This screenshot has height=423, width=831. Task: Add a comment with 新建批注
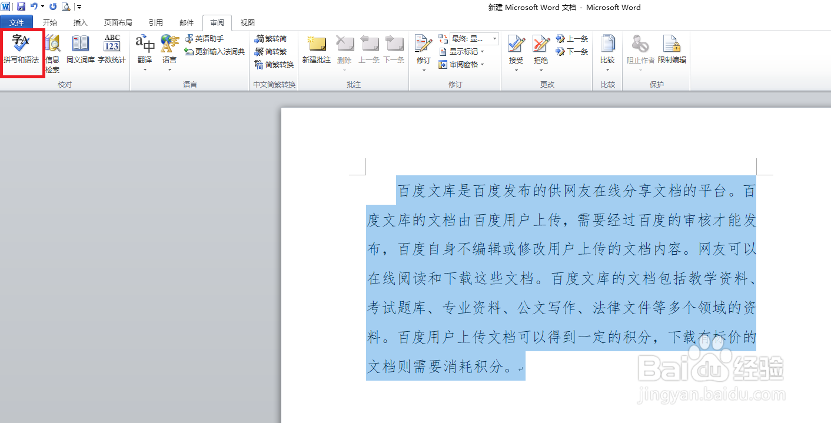pyautogui.click(x=317, y=49)
